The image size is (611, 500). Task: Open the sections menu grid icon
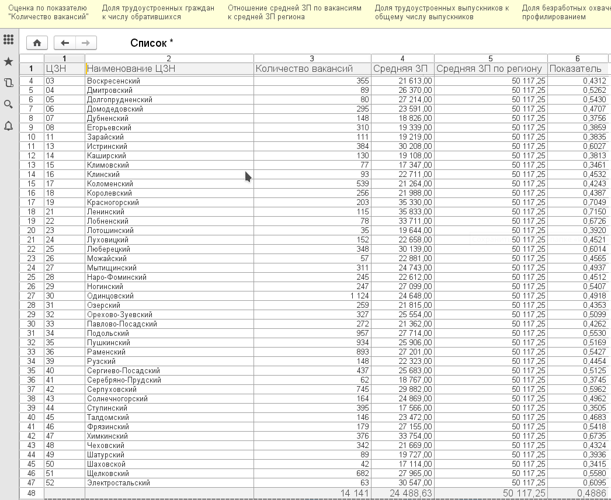coord(8,40)
